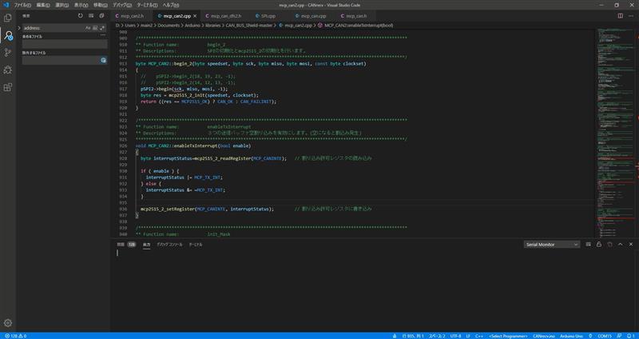
Task: Open the 選択 (Selection) menu
Action: (62, 6)
